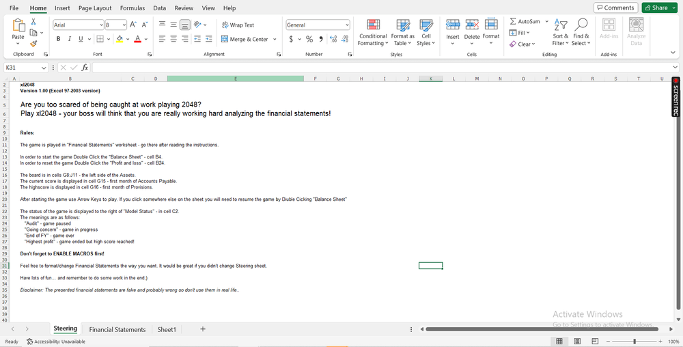Image resolution: width=683 pixels, height=347 pixels.
Task: Click the Cut scissors icon
Action: tap(33, 23)
